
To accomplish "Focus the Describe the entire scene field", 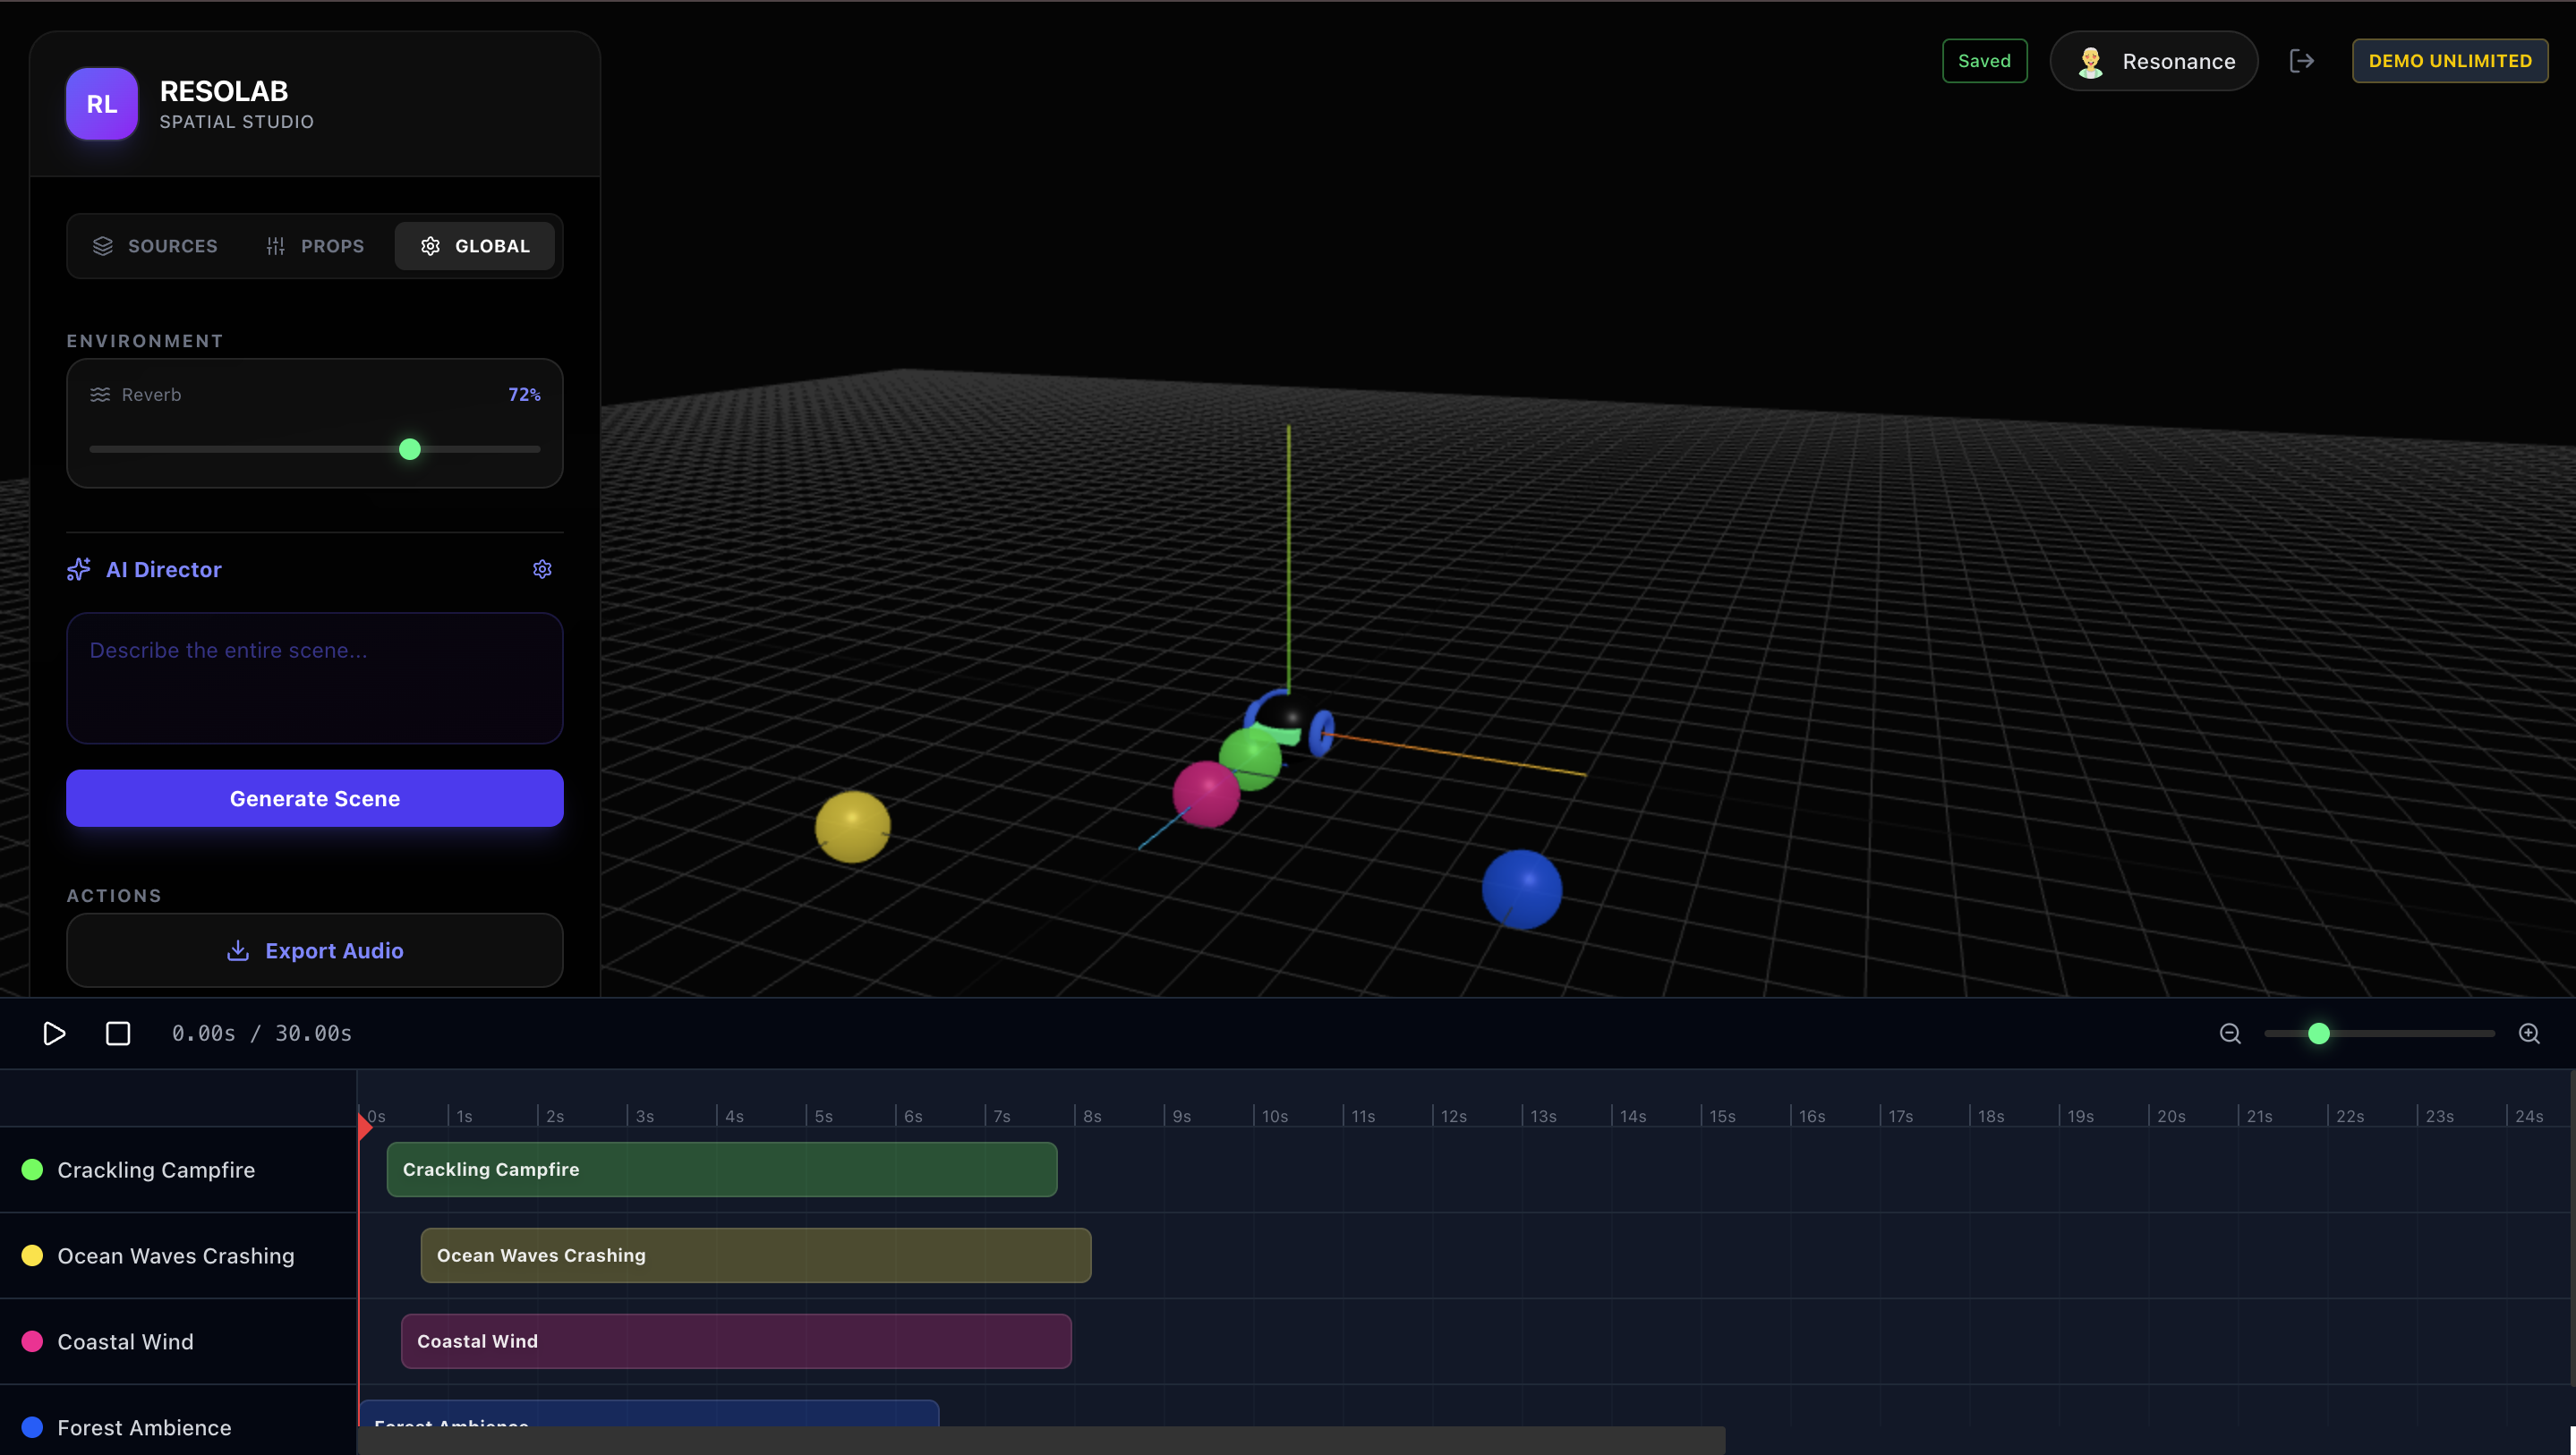I will tap(315, 678).
